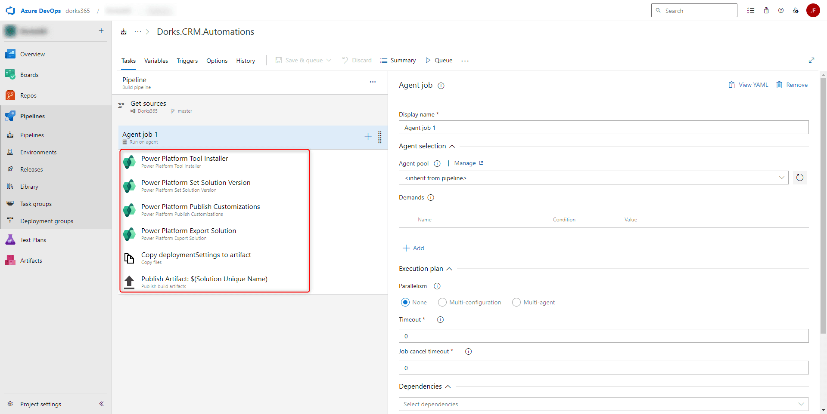Open the marketplace shopping bag icon
The image size is (827, 414).
[766, 11]
